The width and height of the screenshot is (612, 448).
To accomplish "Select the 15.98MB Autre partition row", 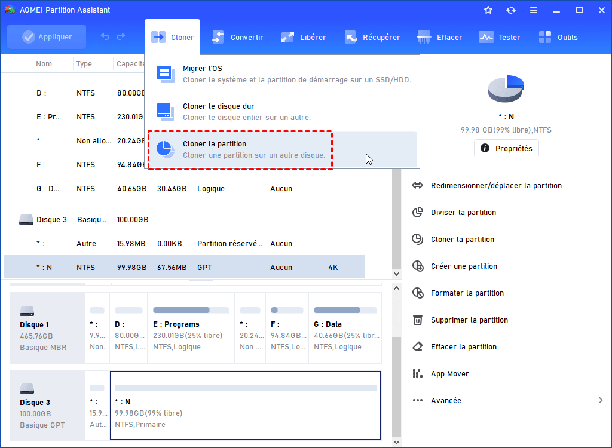I will click(x=184, y=244).
